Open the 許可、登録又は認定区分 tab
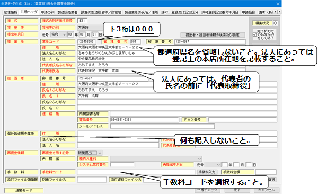The width and height of the screenshot is (318, 195). (x=180, y=12)
